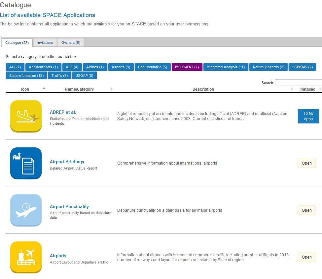
Task: Click 'Airport punctuality based on departure data' text
Action: point(81,215)
